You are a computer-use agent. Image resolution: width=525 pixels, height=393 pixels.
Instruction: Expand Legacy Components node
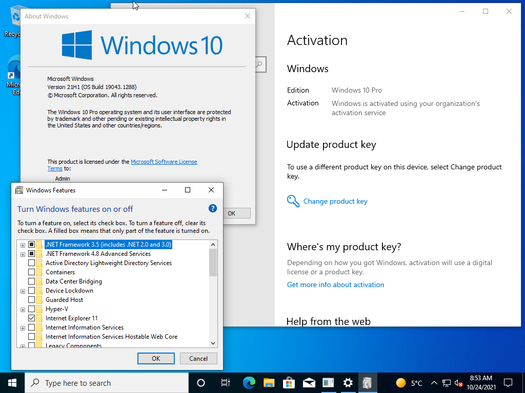click(x=23, y=346)
